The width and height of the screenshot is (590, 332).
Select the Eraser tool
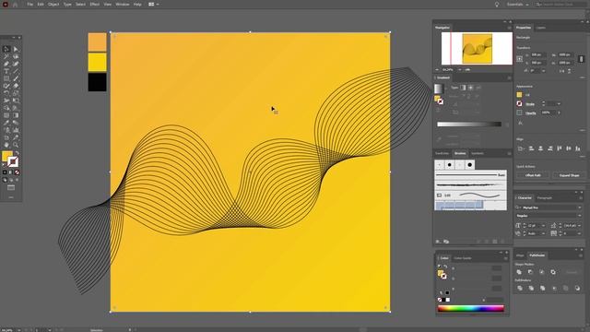16,86
